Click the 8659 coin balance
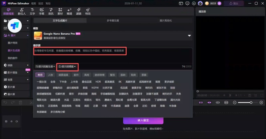The height and width of the screenshot is (139, 266). click(x=213, y=3)
